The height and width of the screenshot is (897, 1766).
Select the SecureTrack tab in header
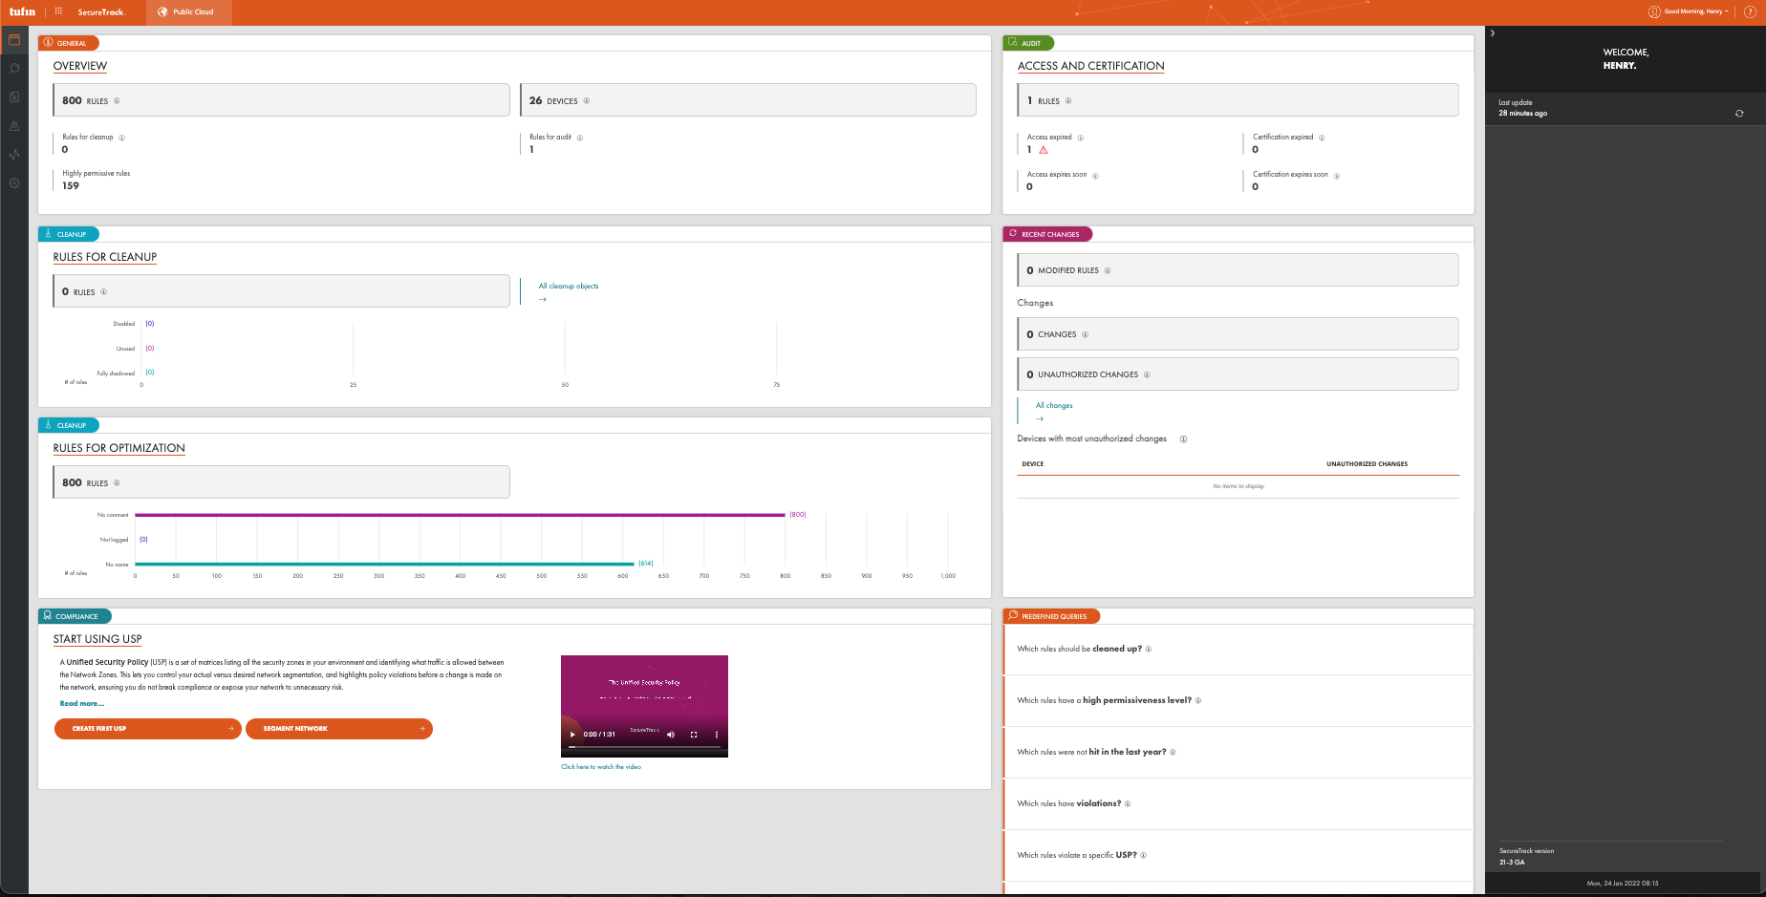pos(101,12)
